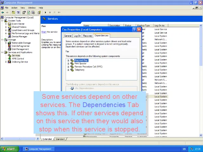Select Telephony in dependencies list
This screenshot has height=152, width=203.
tap(79, 70)
